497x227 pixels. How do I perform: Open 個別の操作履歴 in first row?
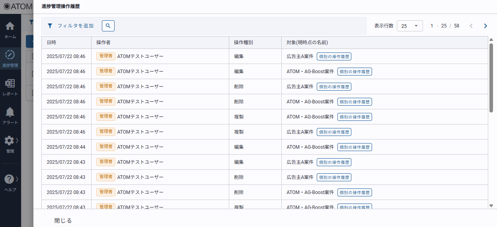point(334,56)
